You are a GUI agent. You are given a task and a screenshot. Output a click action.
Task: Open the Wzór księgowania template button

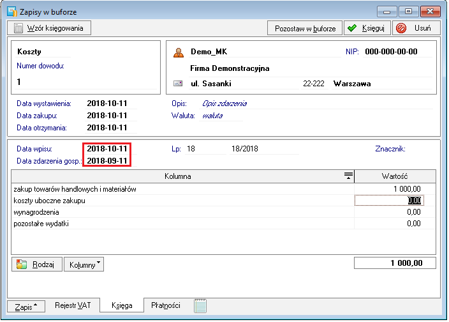pyautogui.click(x=49, y=28)
